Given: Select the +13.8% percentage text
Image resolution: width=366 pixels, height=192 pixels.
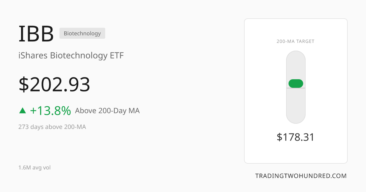Looking at the screenshot, I should pyautogui.click(x=51, y=111).
